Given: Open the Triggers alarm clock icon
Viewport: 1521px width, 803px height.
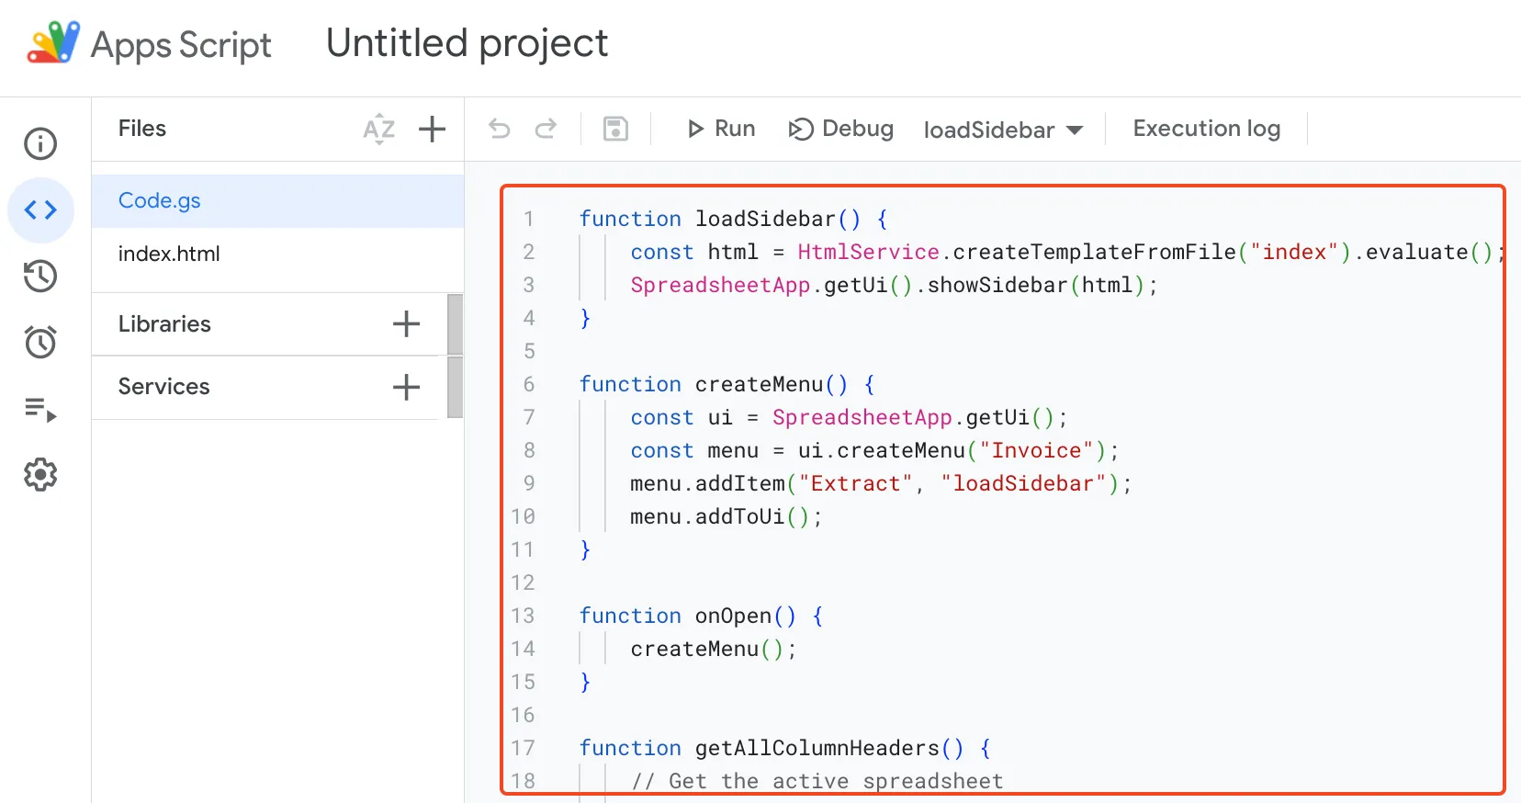Looking at the screenshot, I should (x=40, y=342).
